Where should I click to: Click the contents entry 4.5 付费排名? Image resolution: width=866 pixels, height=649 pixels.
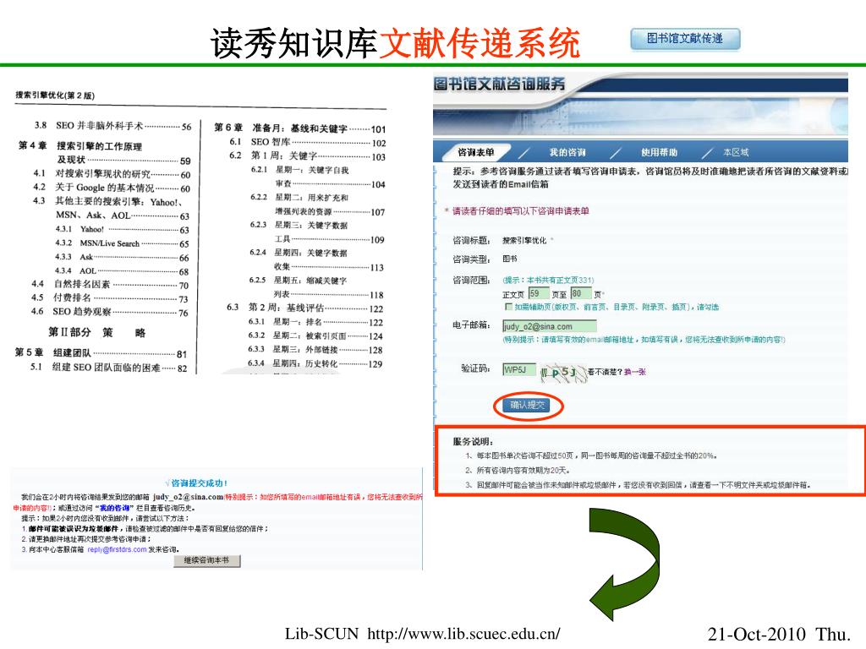(110, 298)
